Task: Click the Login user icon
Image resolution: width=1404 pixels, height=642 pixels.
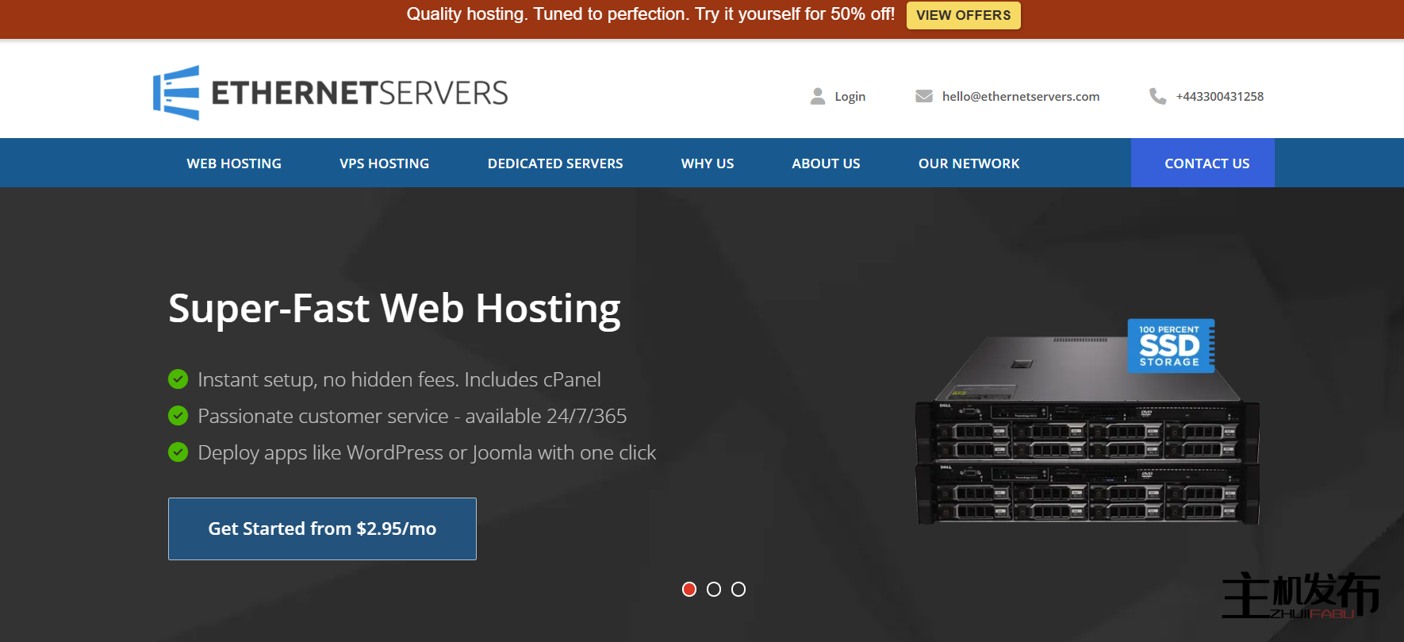Action: pyautogui.click(x=818, y=96)
